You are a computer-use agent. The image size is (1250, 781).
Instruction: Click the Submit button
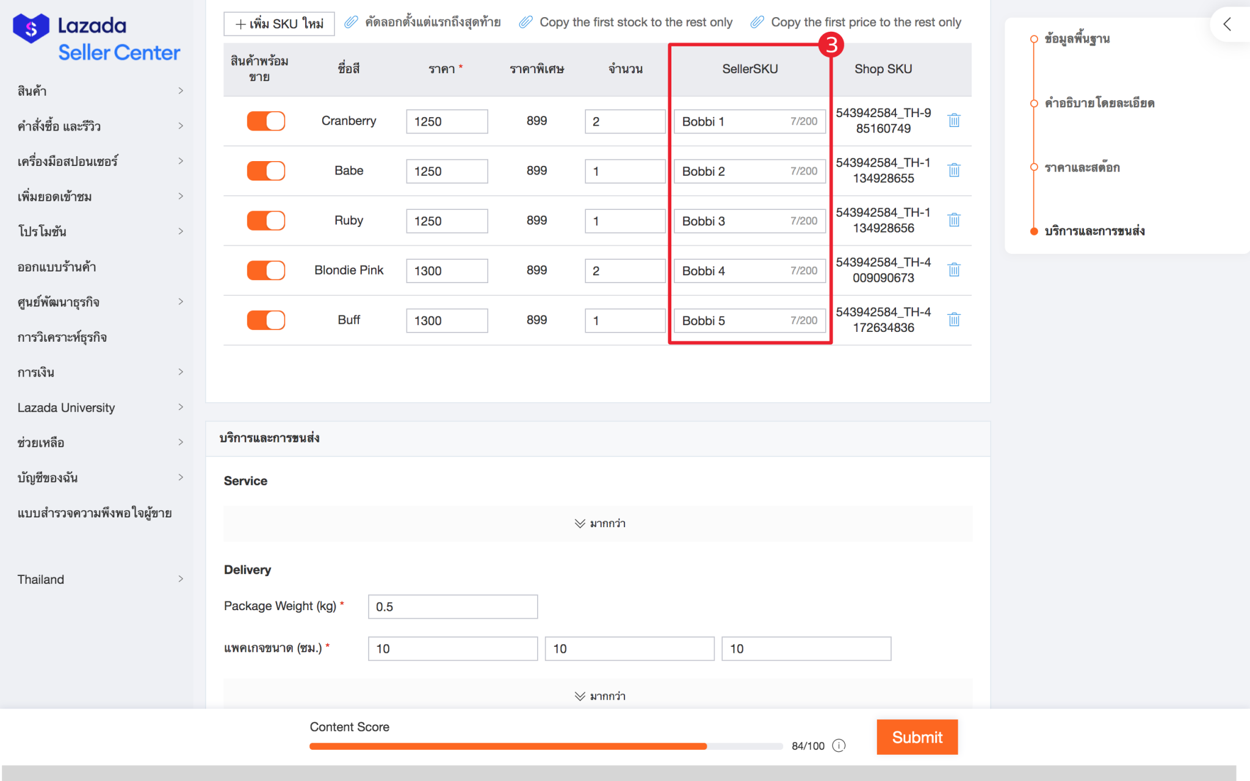[x=917, y=737]
